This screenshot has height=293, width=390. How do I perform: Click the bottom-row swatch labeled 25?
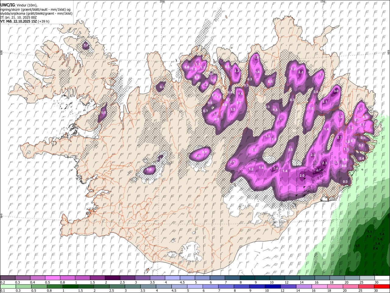click(x=367, y=286)
